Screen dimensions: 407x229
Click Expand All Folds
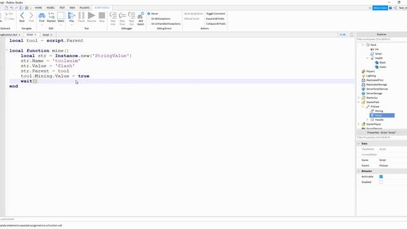click(215, 18)
